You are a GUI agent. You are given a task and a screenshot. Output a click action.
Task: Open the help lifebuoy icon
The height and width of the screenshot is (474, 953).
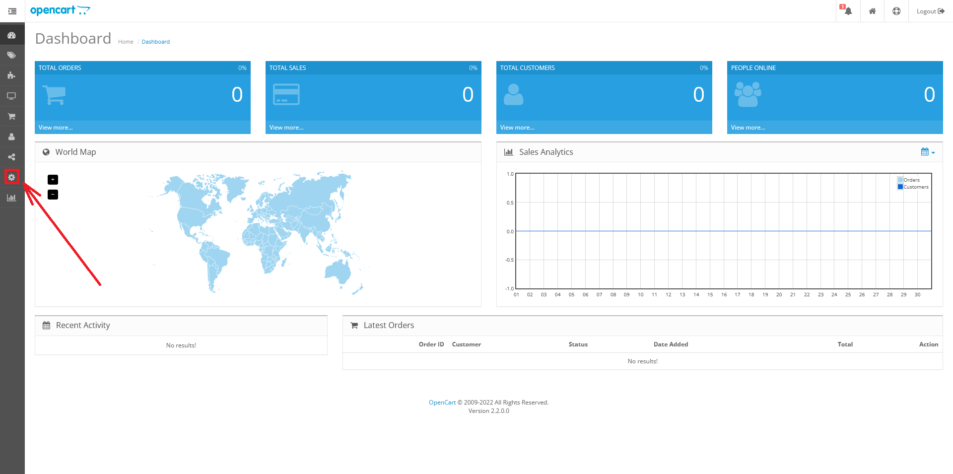pyautogui.click(x=896, y=11)
